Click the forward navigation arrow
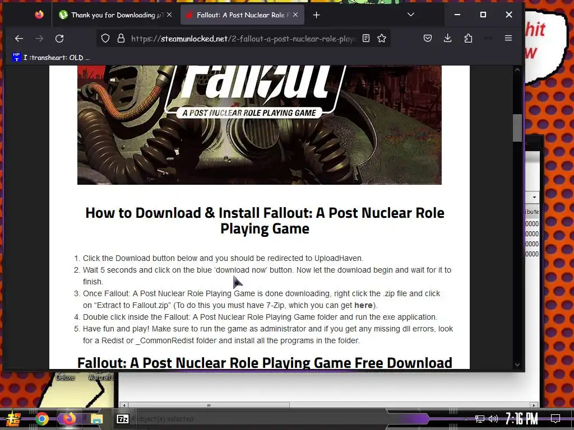Image resolution: width=574 pixels, height=430 pixels. [x=39, y=39]
